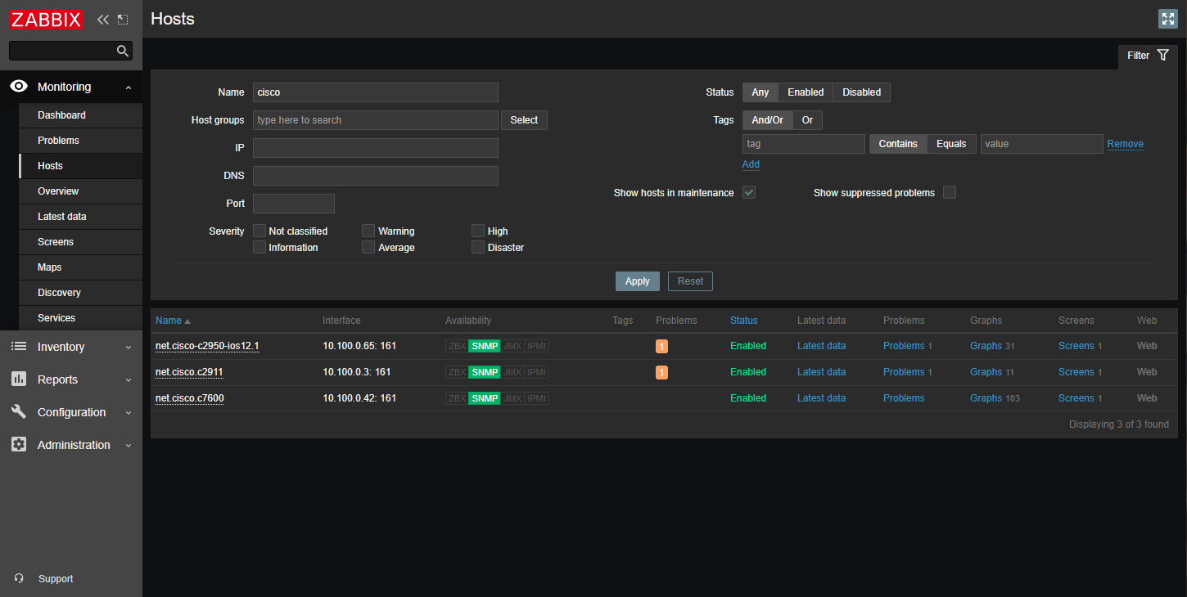Click the Inventory list icon
This screenshot has height=597, width=1187.
pos(18,346)
